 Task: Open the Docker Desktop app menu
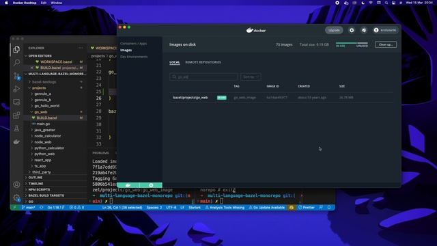coord(25,3)
